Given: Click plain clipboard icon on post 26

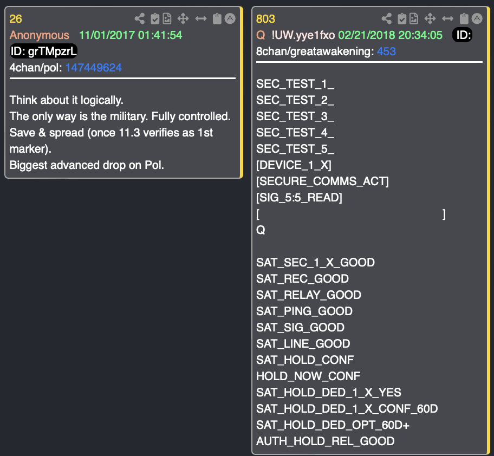Looking at the screenshot, I should 217,18.
